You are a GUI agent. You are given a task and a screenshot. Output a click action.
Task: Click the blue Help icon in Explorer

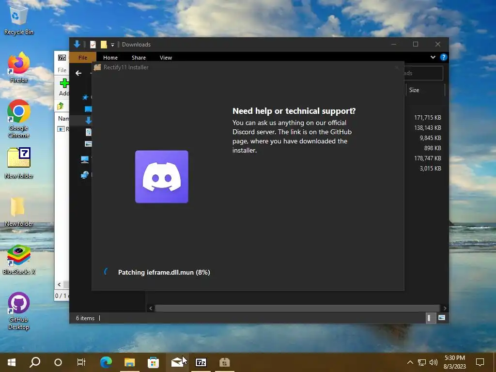coord(444,57)
